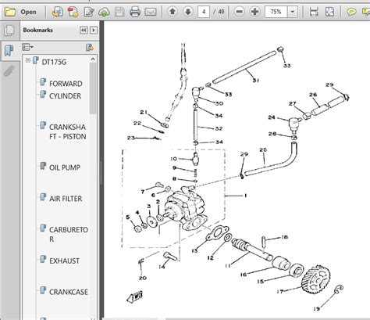Open the CYLINDER bookmark
370x320 pixels.
pyautogui.click(x=65, y=96)
